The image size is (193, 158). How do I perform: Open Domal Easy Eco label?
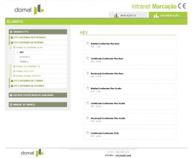(x=25, y=71)
